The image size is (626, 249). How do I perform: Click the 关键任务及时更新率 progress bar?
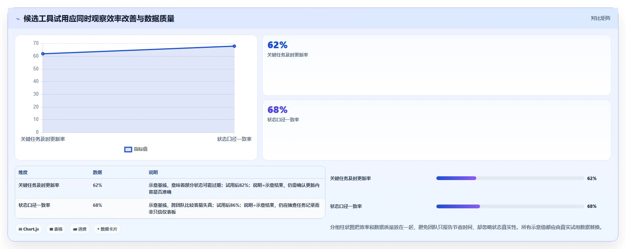tap(510, 178)
